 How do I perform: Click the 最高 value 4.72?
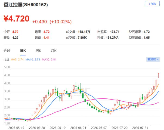coord(47,32)
